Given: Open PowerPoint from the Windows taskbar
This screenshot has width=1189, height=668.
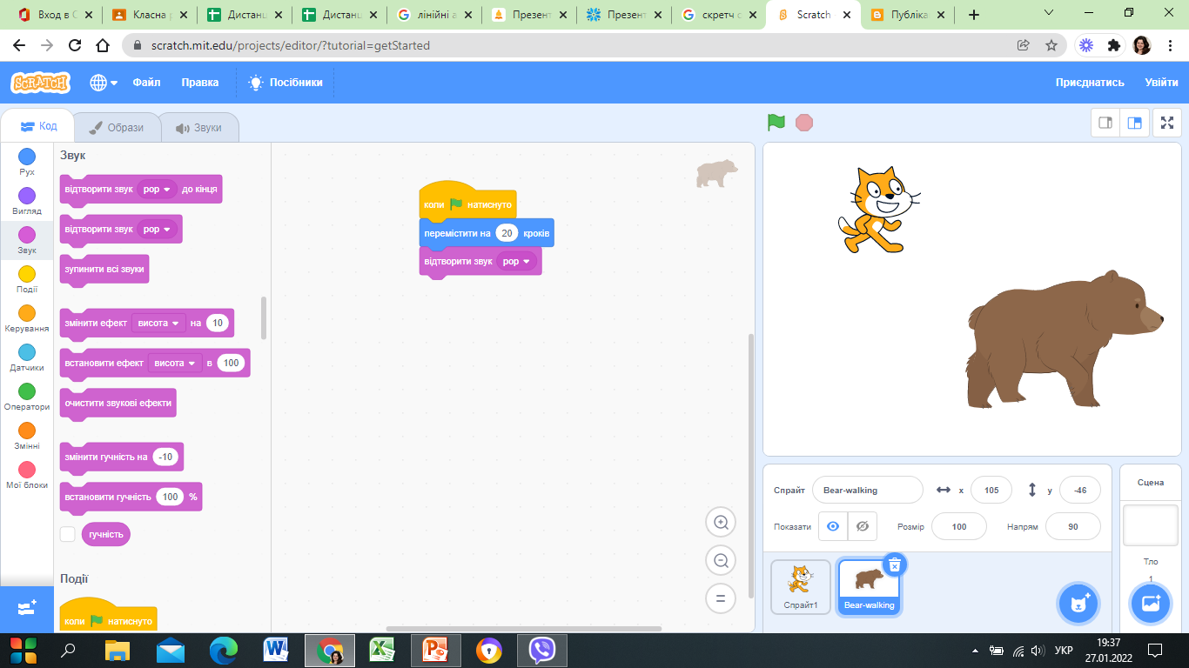Looking at the screenshot, I should [x=433, y=650].
